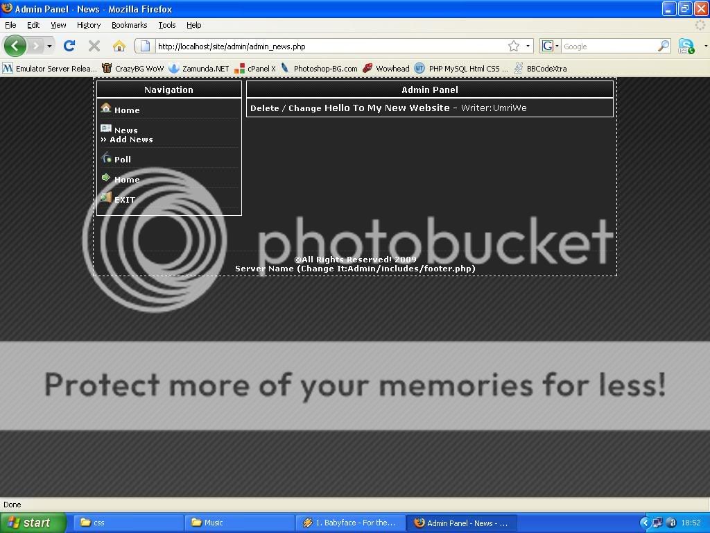This screenshot has height=533, width=710.
Task: Open the Poll navigation link
Action: [122, 160]
